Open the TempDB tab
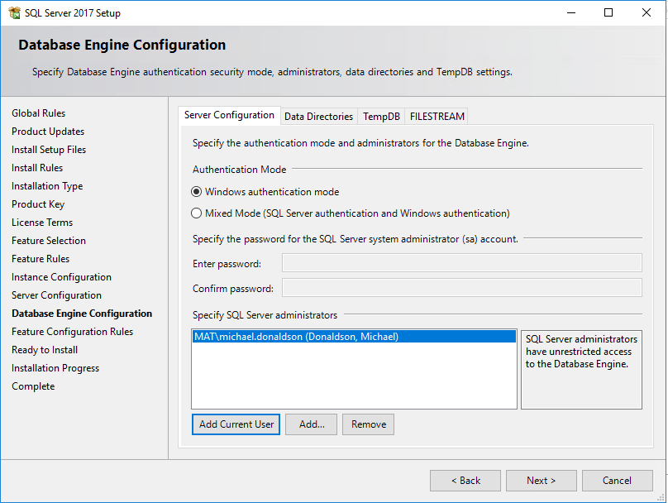 click(381, 117)
